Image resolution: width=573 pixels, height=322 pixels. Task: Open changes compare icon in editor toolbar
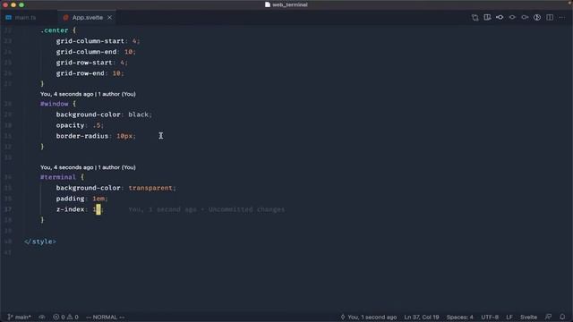click(475, 18)
